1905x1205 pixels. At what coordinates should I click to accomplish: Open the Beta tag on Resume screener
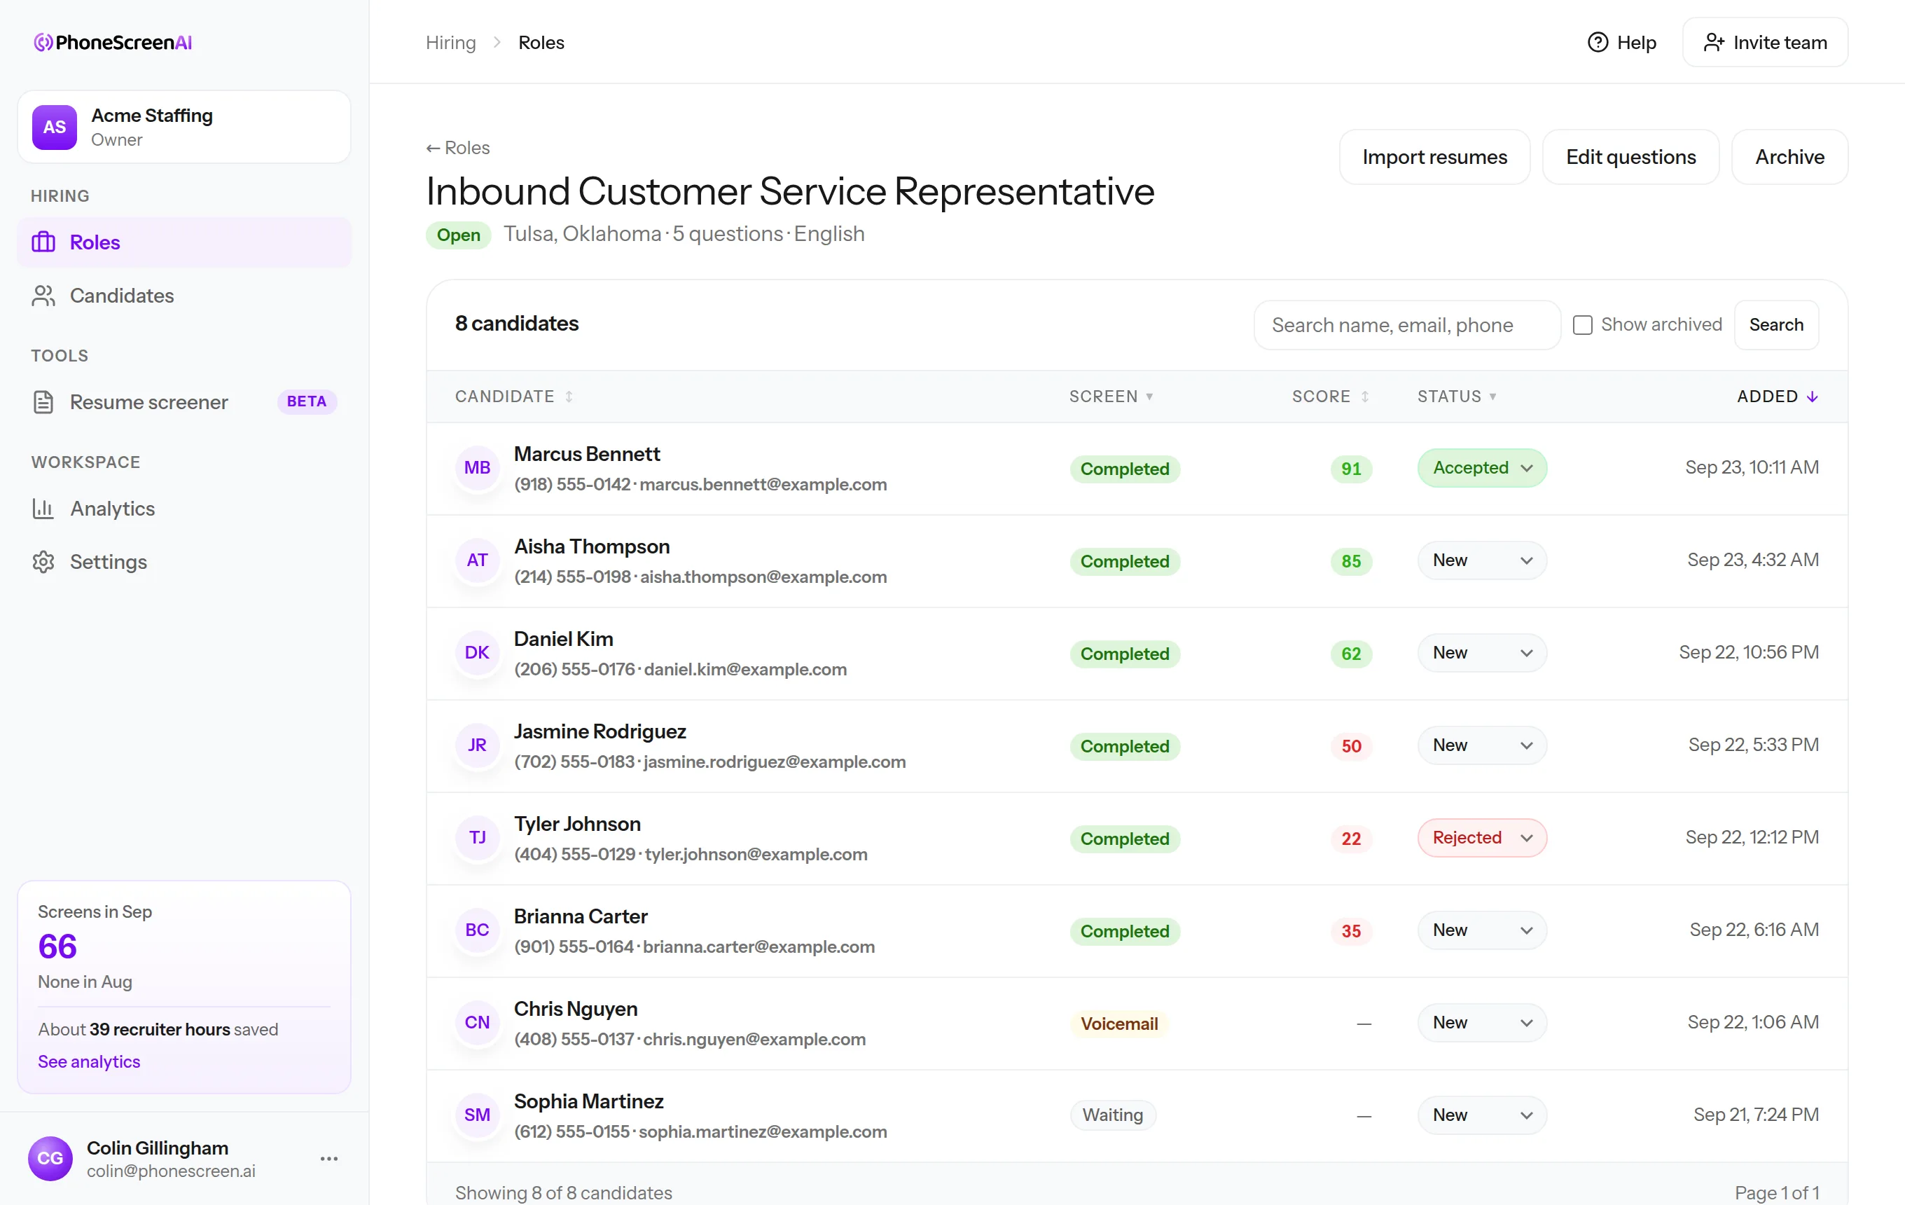pyautogui.click(x=307, y=401)
